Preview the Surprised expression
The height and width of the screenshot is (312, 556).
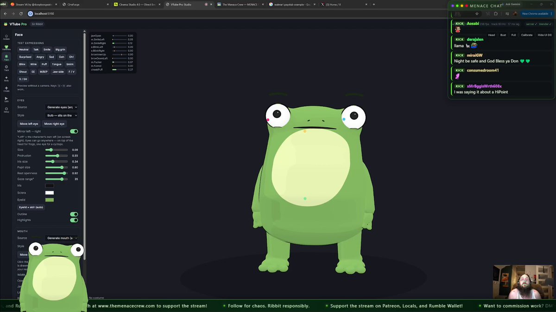25,57
